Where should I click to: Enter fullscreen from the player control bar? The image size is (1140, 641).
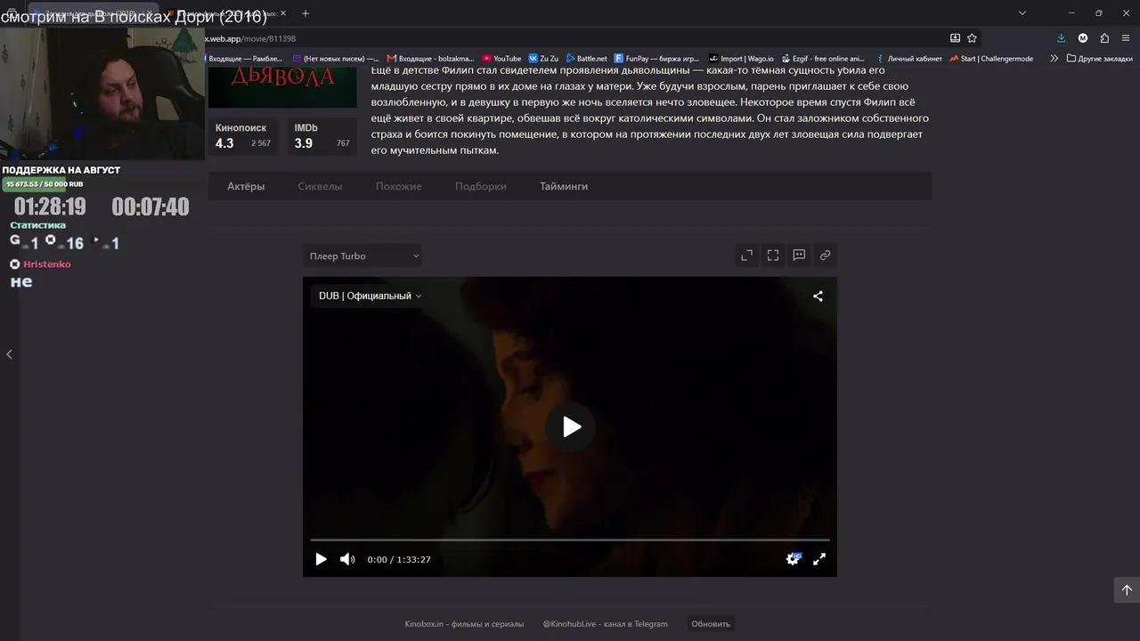819,559
